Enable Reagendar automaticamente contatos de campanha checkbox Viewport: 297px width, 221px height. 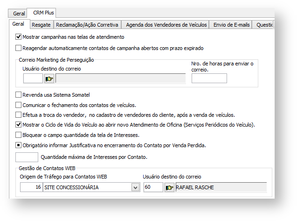coord(19,48)
